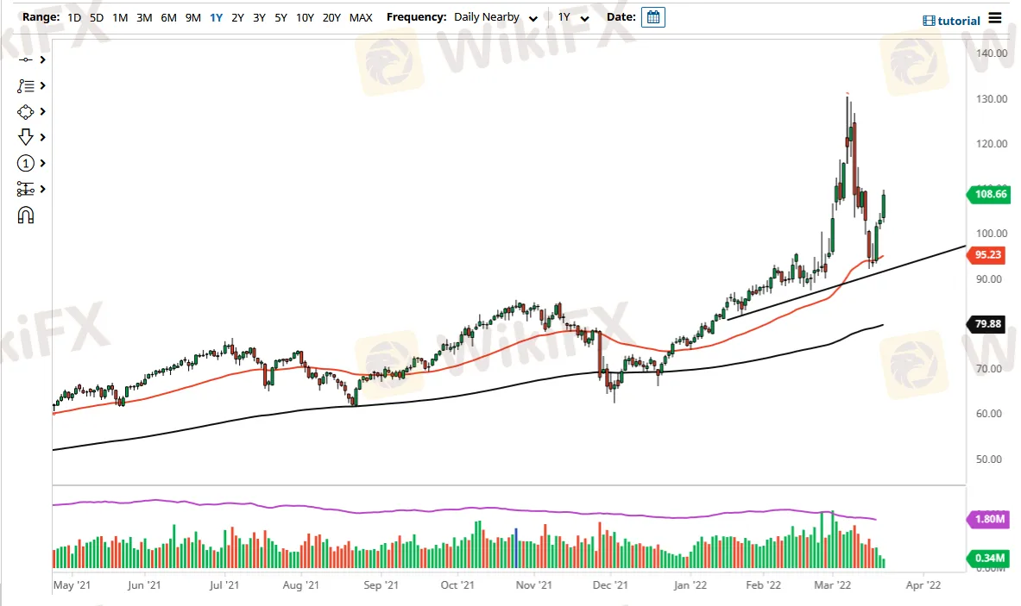The image size is (1021, 606).
Task: Choose the shapes drawing tool
Action: pos(26,112)
